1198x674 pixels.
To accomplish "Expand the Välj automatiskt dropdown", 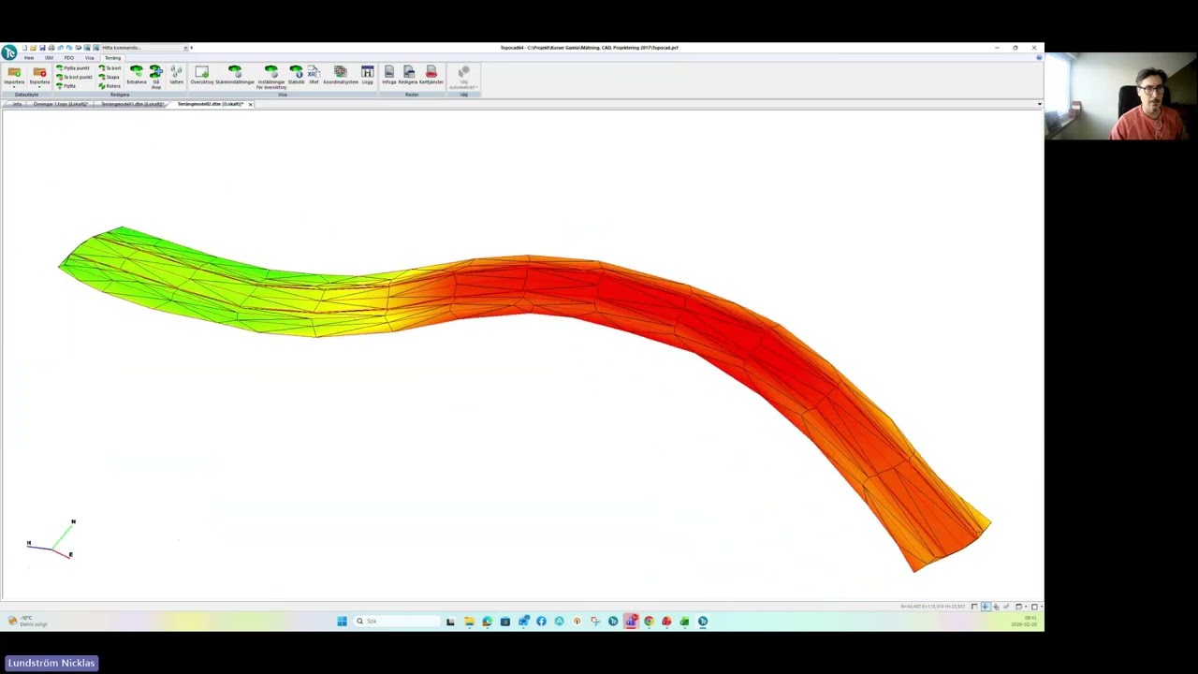I will point(463,77).
